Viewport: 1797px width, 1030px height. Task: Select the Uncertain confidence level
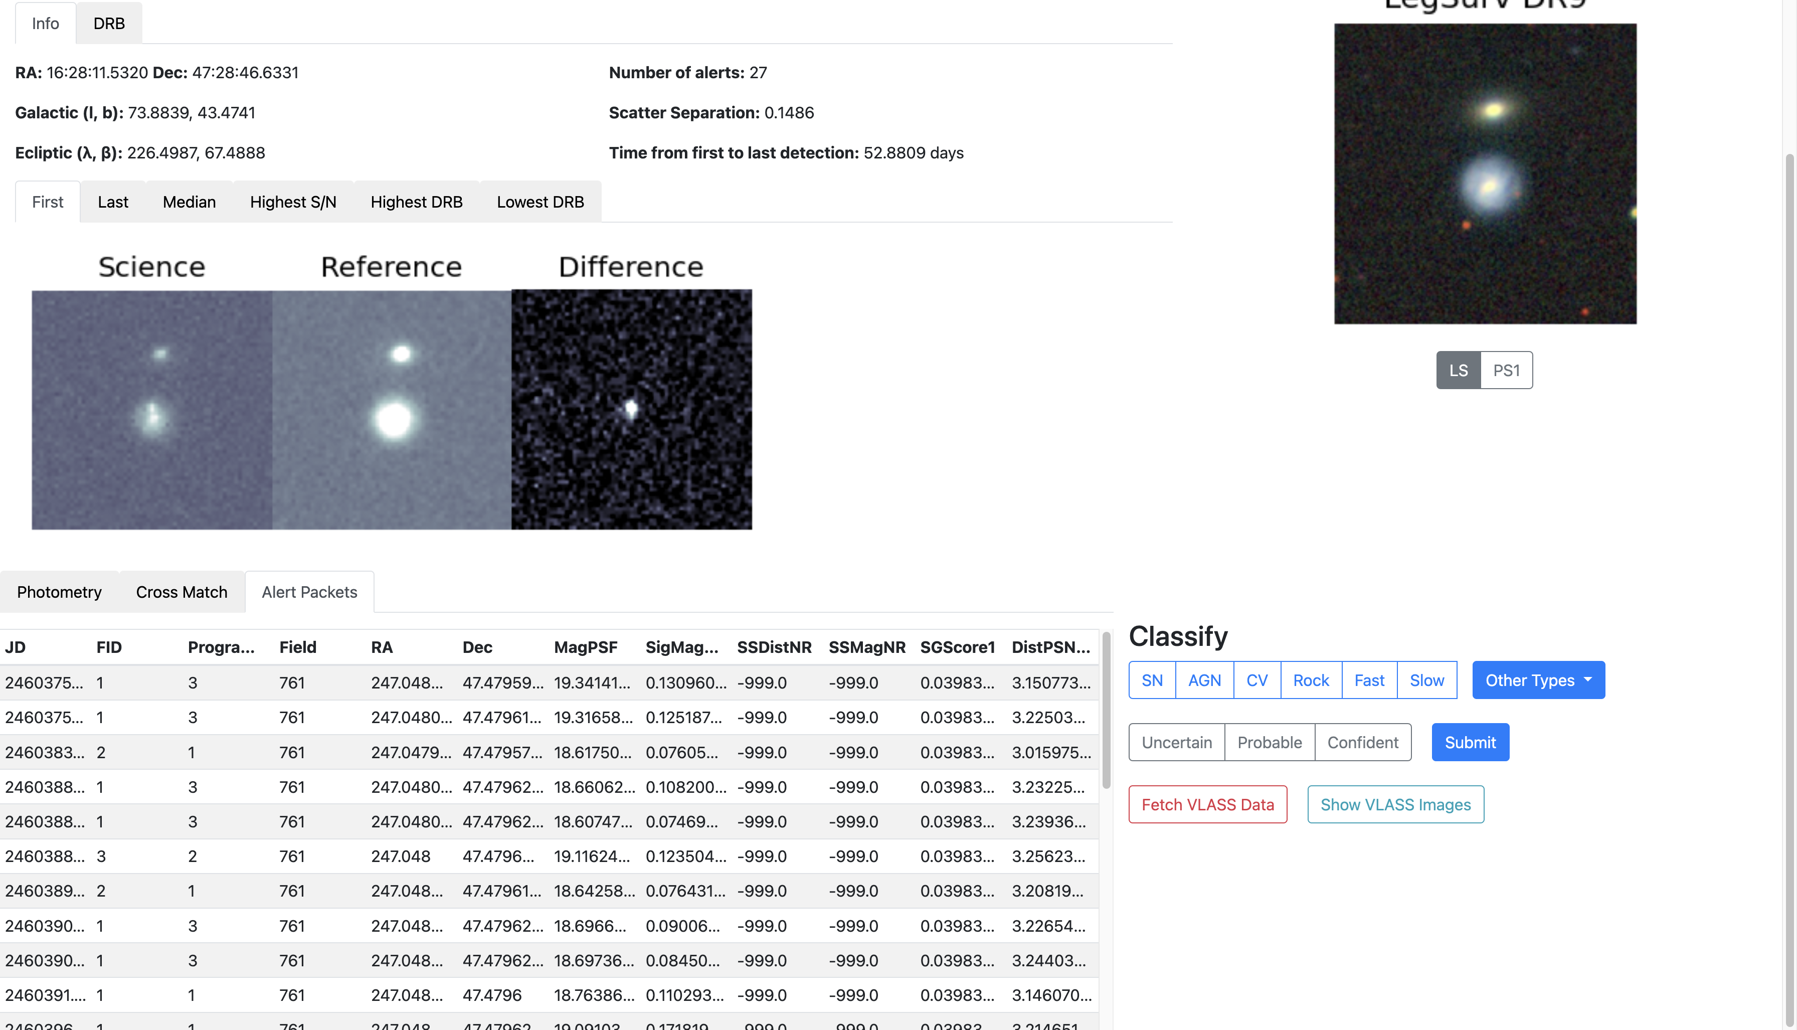(1176, 742)
